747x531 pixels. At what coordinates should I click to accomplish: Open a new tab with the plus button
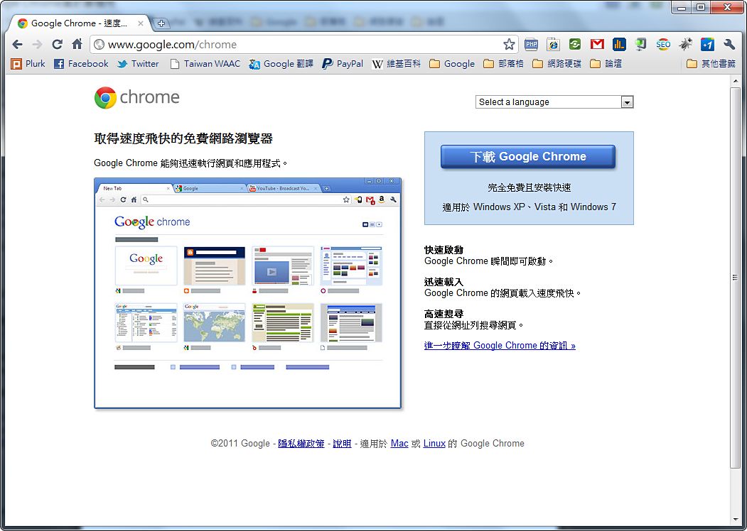161,23
